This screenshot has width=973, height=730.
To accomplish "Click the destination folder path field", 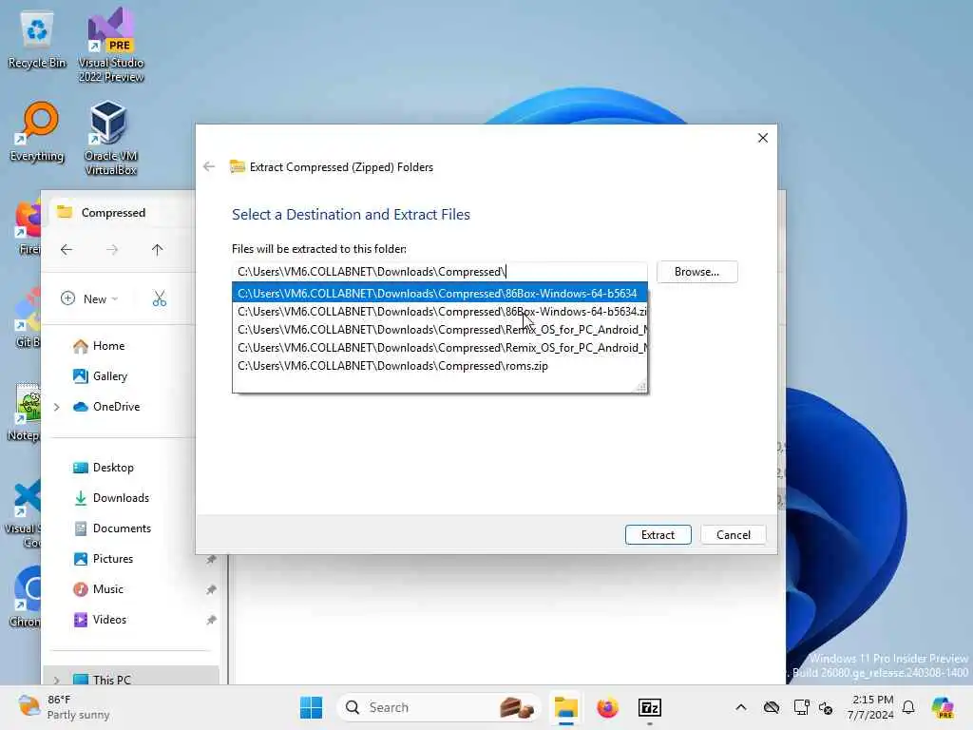I will 439,272.
